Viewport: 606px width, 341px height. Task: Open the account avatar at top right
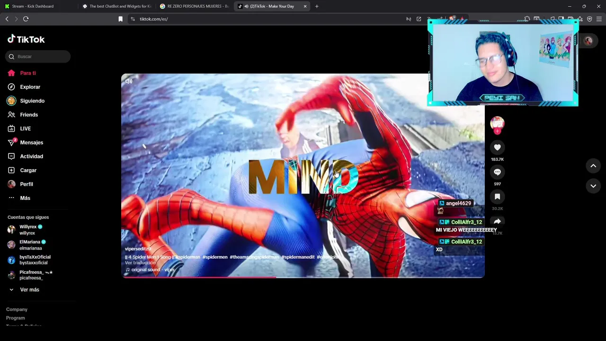pyautogui.click(x=588, y=41)
